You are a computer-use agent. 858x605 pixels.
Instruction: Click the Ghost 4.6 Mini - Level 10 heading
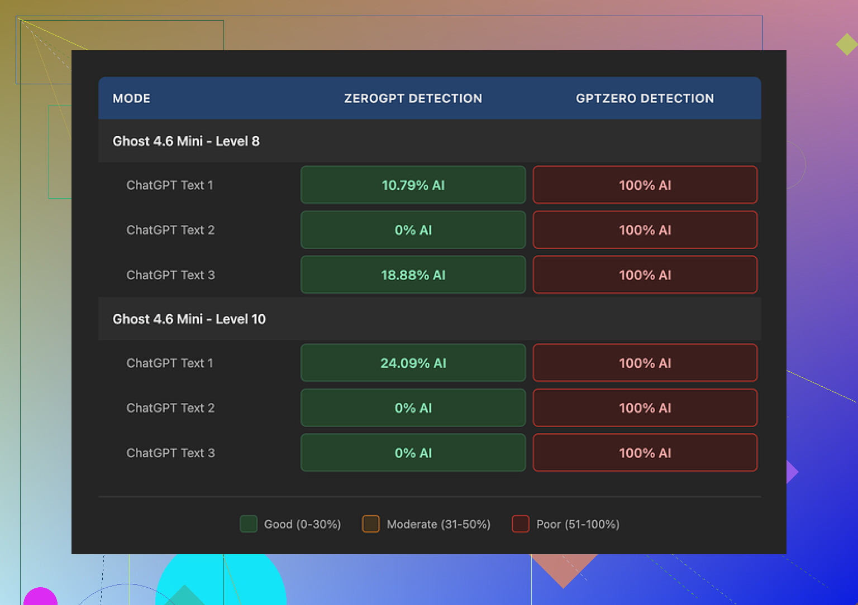(189, 319)
